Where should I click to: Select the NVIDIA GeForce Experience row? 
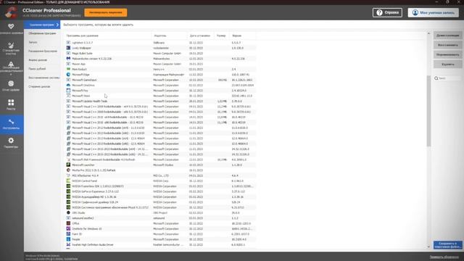160,191
